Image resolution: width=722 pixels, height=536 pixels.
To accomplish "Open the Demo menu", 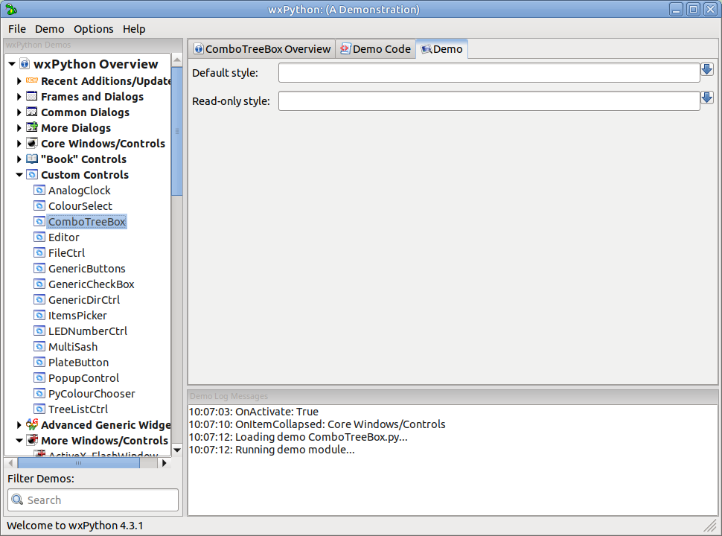I will [50, 29].
